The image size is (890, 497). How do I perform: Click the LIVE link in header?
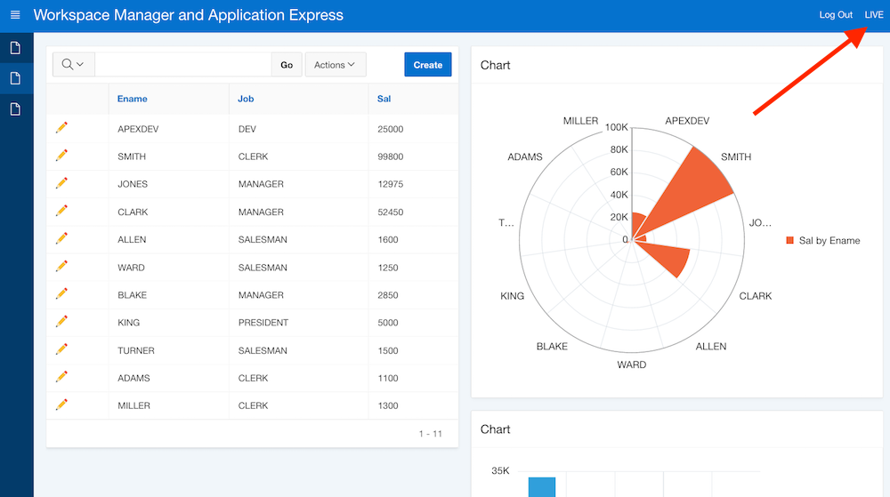point(873,15)
